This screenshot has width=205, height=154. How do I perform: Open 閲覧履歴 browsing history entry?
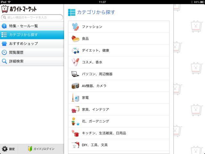pyautogui.click(x=32, y=52)
